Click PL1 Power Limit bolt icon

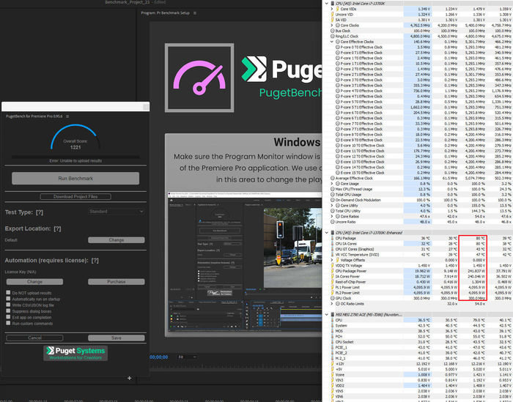pyautogui.click(x=333, y=287)
